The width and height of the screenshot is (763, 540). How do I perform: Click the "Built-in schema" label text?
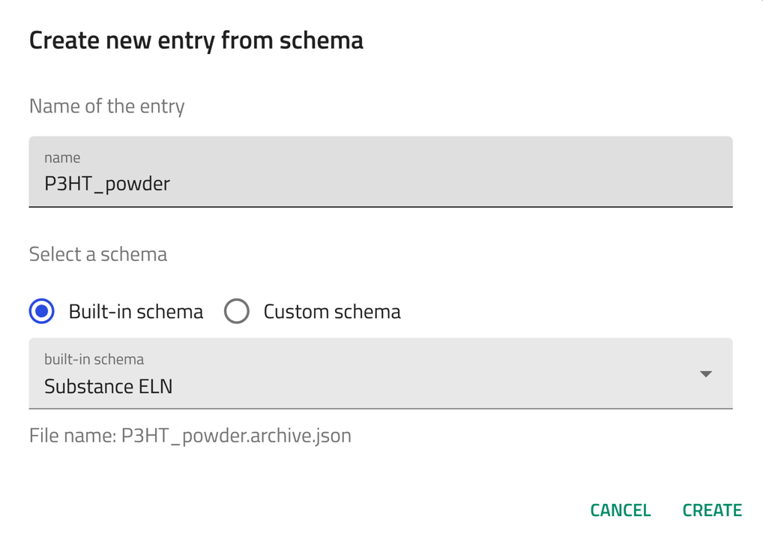136,312
